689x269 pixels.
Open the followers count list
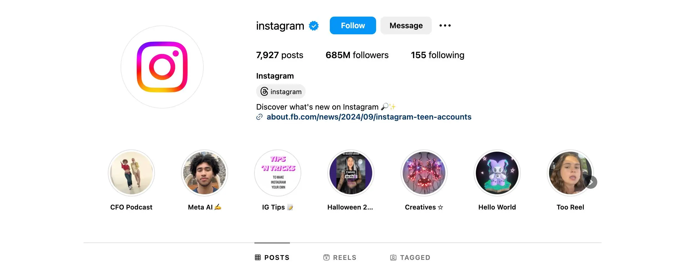[357, 55]
